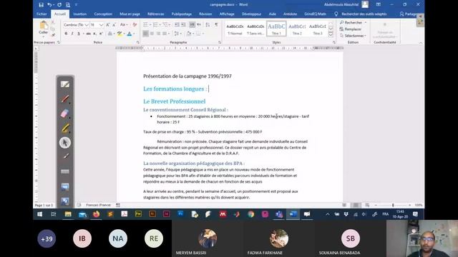Undo the last action

(x=49, y=5)
